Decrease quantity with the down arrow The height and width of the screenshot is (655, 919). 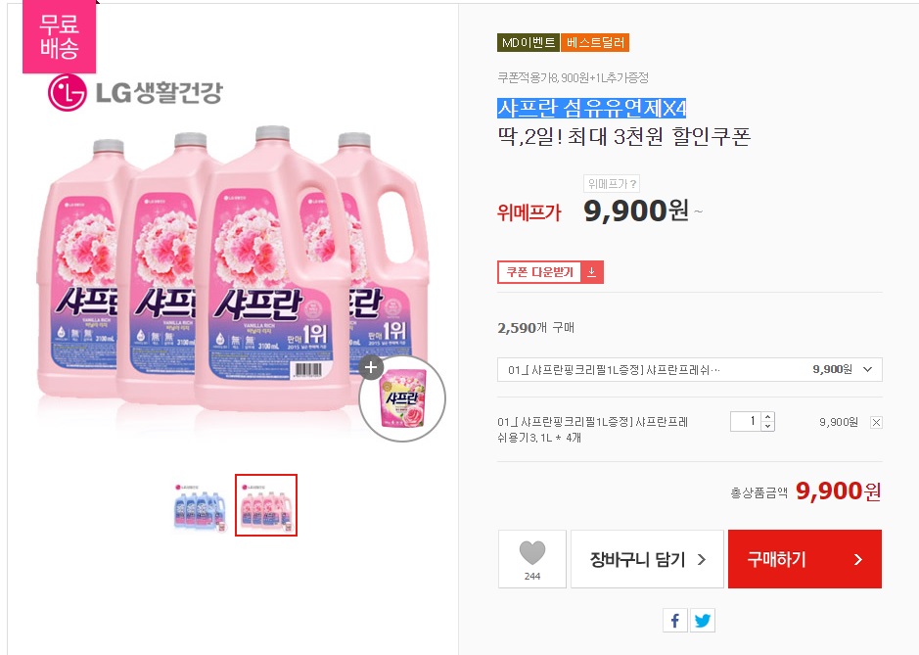[767, 426]
